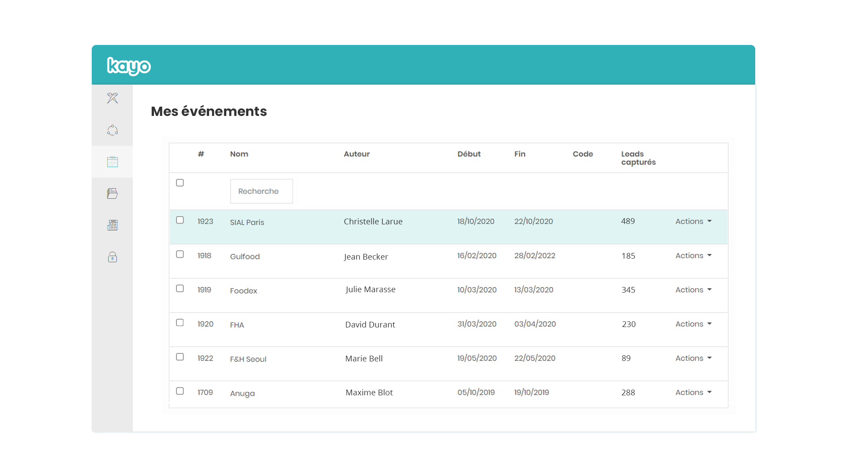Toggle the F&H Seoul row checkbox
Viewport: 847px width, 476px height.
click(x=180, y=357)
